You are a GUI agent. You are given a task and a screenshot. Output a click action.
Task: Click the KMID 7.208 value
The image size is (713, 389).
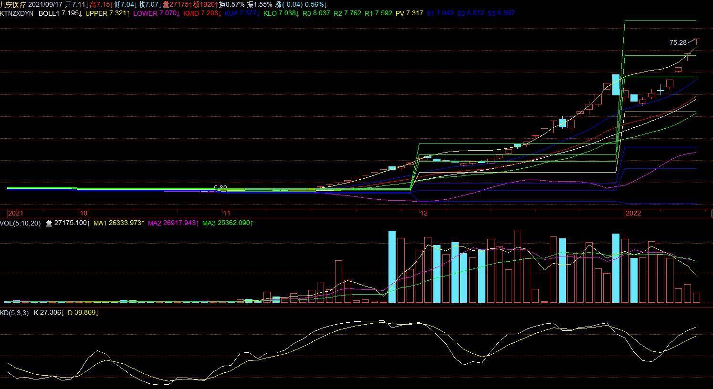click(x=202, y=13)
